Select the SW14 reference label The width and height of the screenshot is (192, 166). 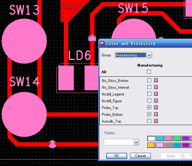tap(24, 82)
